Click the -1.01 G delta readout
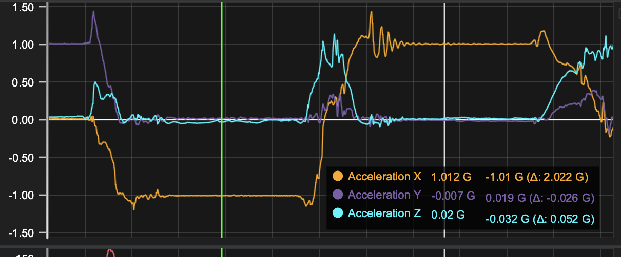Viewport: 621px width, 257px height. 536,177
